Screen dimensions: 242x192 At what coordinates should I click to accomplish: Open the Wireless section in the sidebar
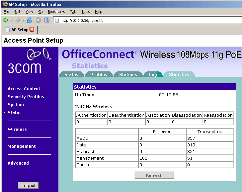[17, 129]
